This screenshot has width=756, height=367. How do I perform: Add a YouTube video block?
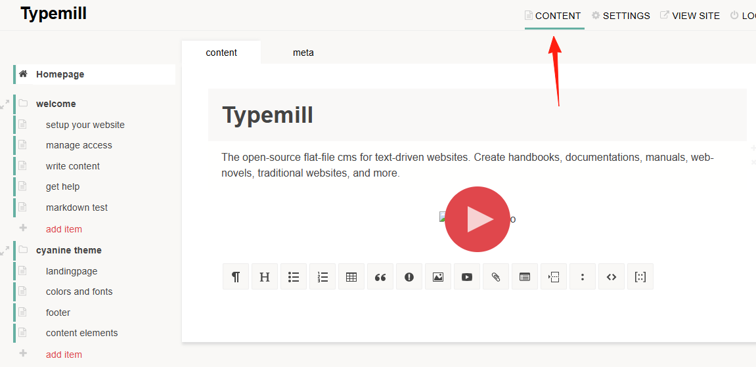click(467, 276)
